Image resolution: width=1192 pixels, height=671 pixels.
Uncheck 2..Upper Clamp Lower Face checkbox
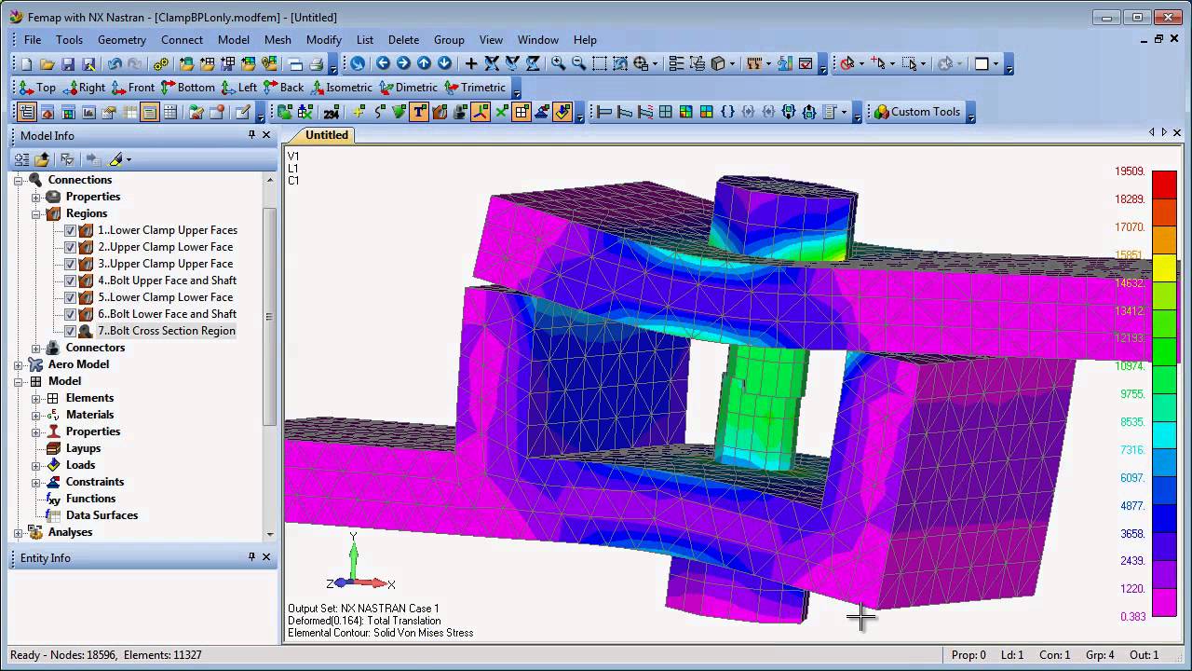[70, 247]
